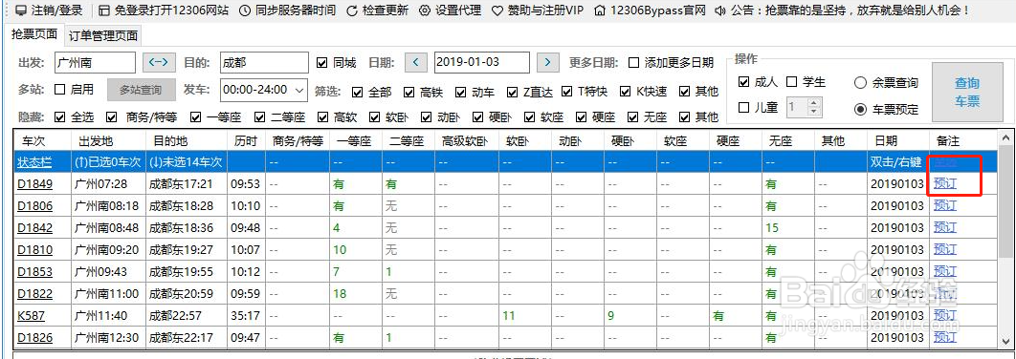The height and width of the screenshot is (359, 1016).
Task: Click scrollbar up arrow of train list
Action: click(x=1006, y=137)
